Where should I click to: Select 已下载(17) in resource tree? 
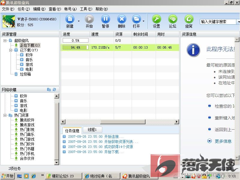(29, 50)
